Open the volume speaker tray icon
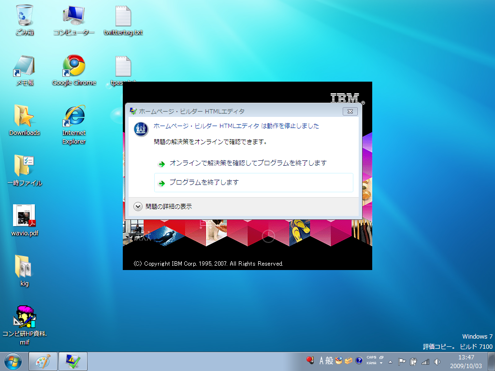 [x=437, y=362]
